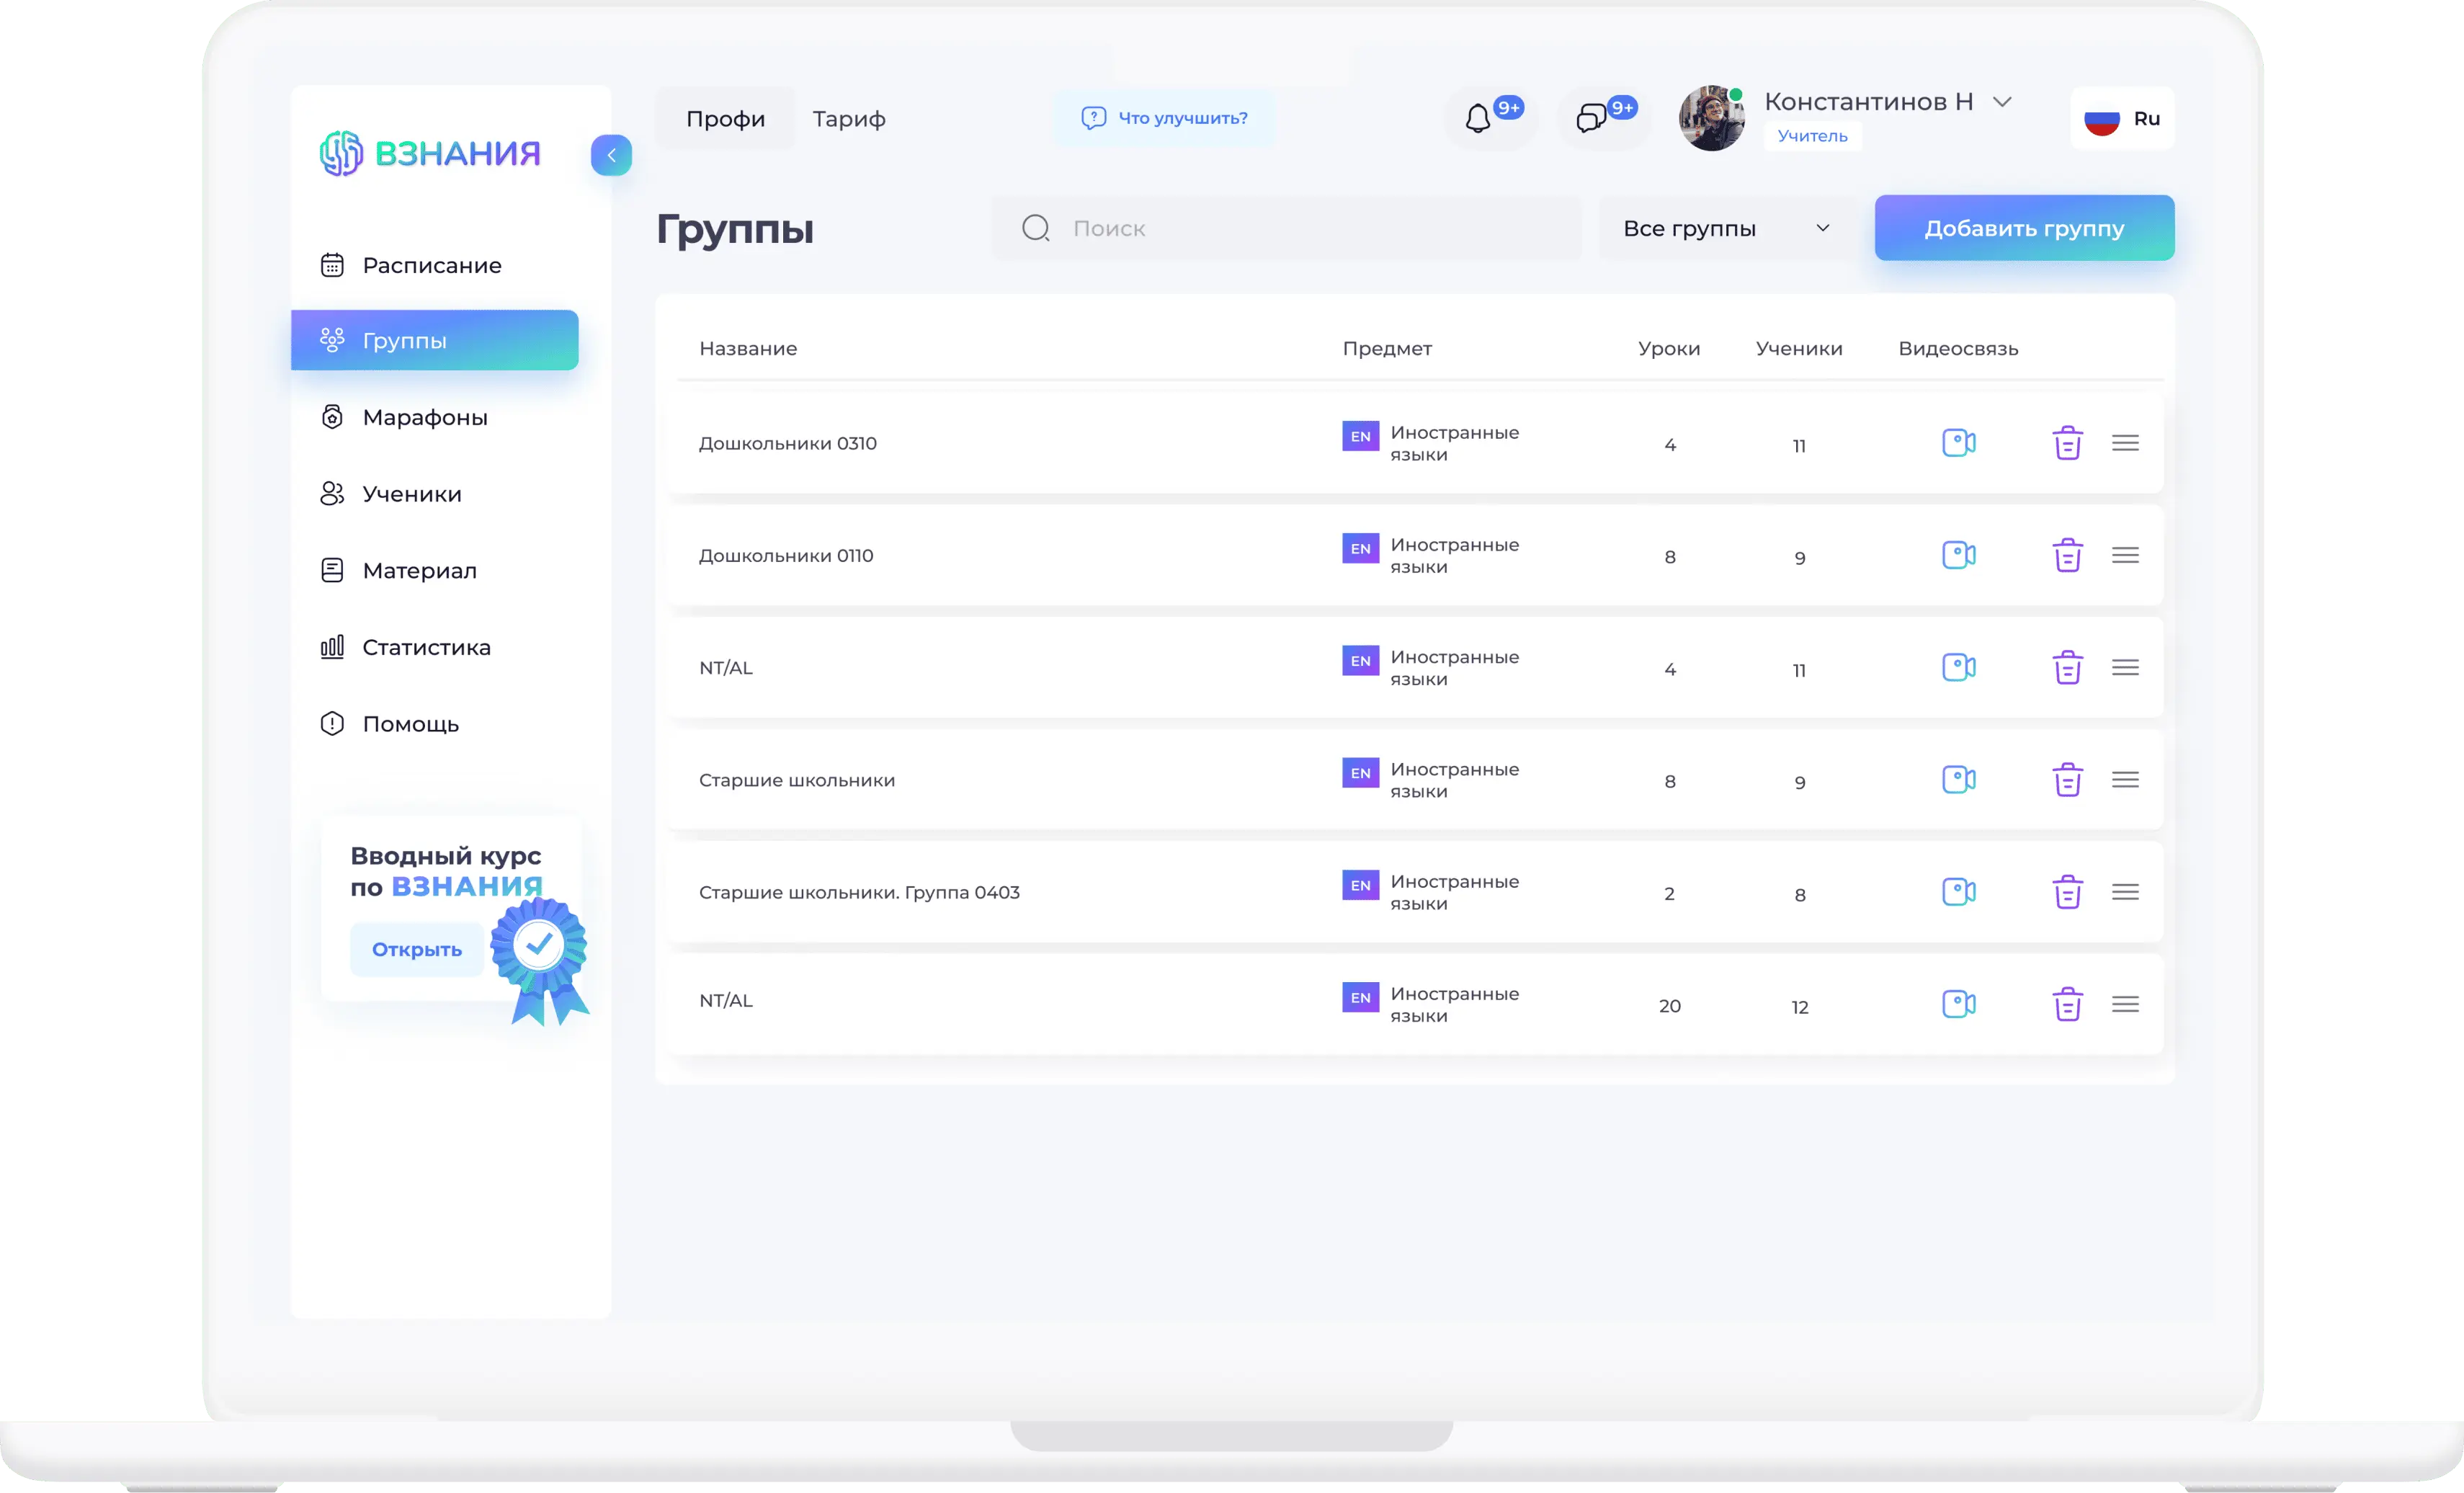Select the Профи tab
The height and width of the screenshot is (1493, 2464).
pos(725,119)
